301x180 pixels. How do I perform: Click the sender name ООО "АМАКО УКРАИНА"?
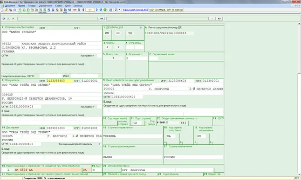(19, 32)
